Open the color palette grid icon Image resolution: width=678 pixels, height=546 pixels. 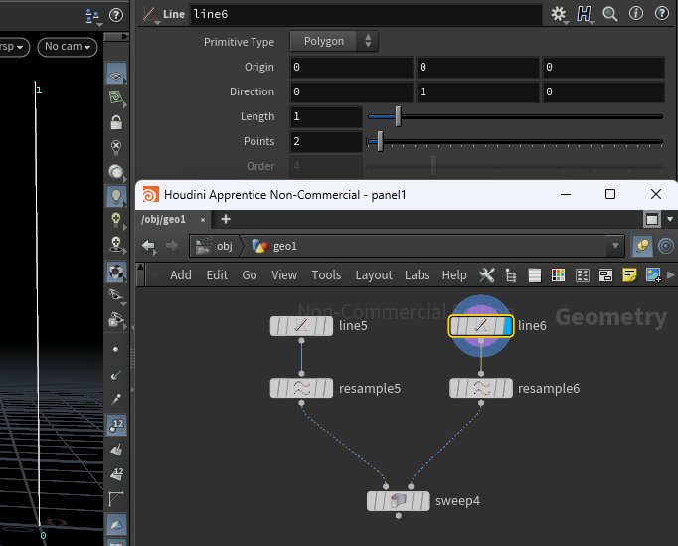(559, 275)
